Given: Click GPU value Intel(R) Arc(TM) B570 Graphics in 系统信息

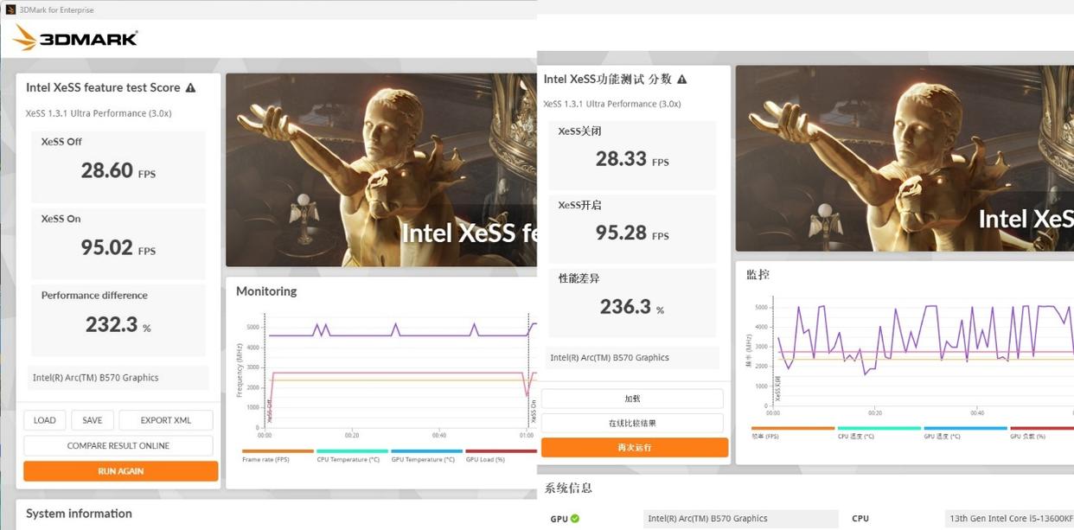Looking at the screenshot, I should pos(740,519).
